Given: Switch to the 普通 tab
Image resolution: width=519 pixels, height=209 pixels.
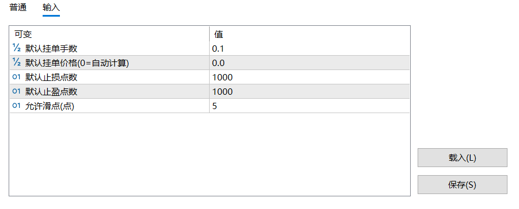Looking at the screenshot, I should click(x=18, y=7).
